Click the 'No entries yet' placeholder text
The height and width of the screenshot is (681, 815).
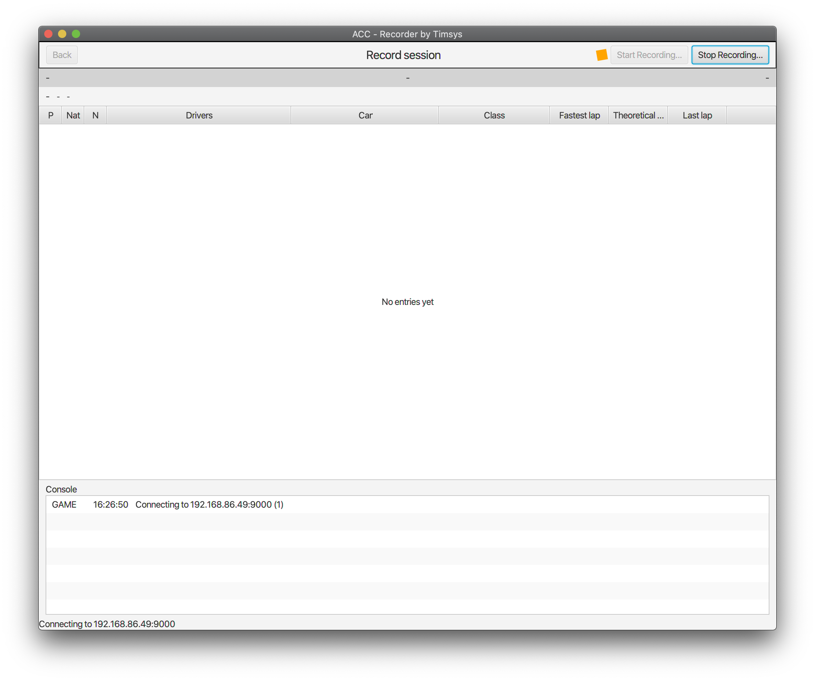coord(407,302)
